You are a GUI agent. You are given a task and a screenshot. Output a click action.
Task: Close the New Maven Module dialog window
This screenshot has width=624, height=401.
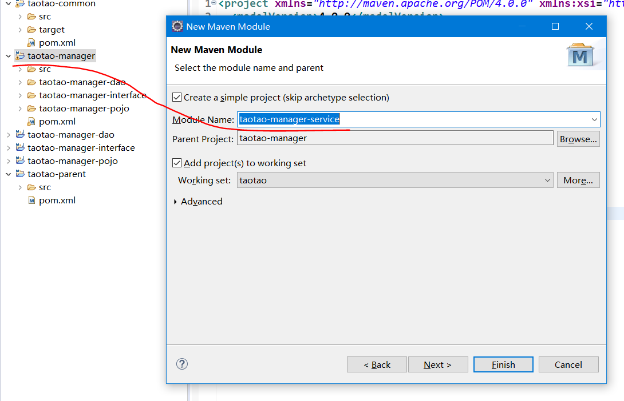(589, 26)
